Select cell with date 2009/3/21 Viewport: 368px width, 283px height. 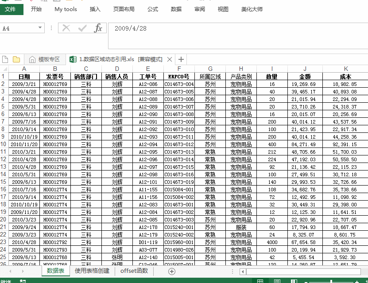click(24, 84)
